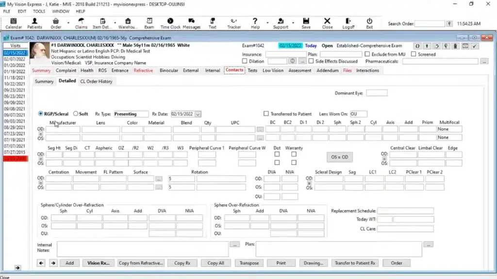
Task: Open the TOOLS menu
Action: (x=39, y=11)
